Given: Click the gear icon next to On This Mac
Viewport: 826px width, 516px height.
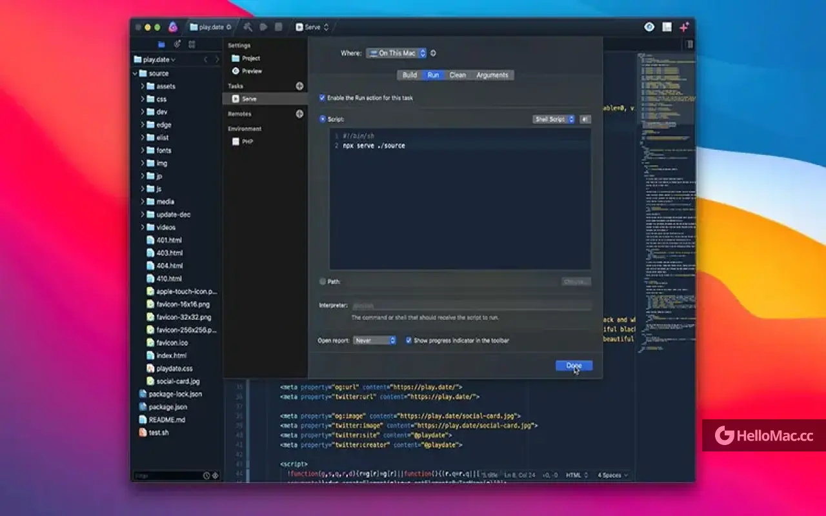Looking at the screenshot, I should [x=433, y=54].
